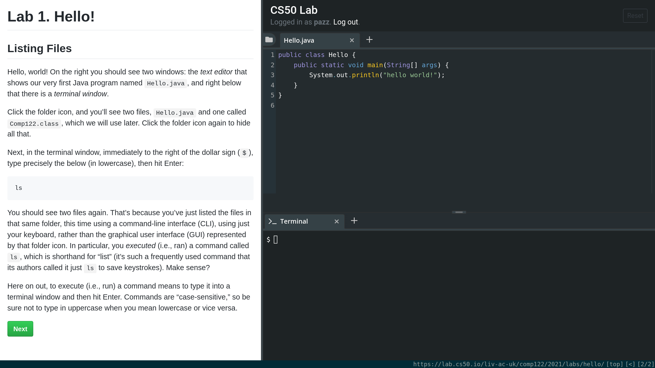
Task: Switch to the Hello.java tab
Action: pyautogui.click(x=299, y=40)
